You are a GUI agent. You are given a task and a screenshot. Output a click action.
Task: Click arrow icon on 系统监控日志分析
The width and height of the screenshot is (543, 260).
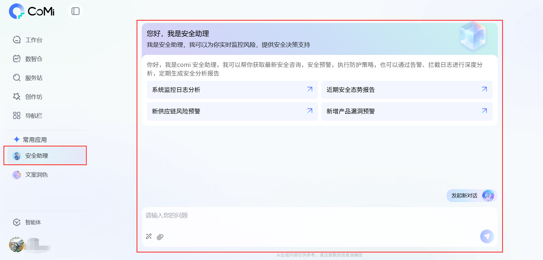310,89
